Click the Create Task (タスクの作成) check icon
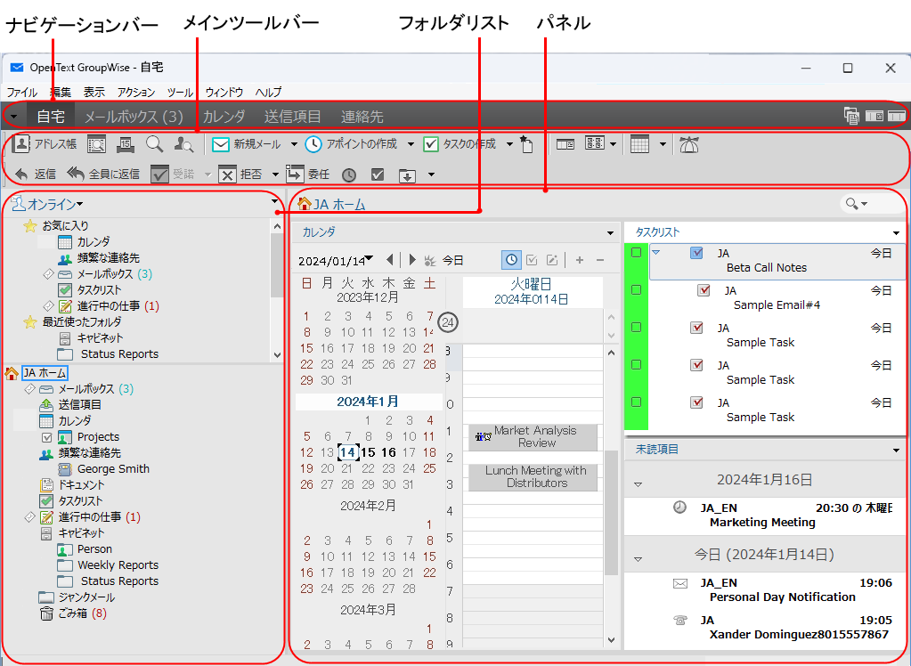 click(430, 145)
